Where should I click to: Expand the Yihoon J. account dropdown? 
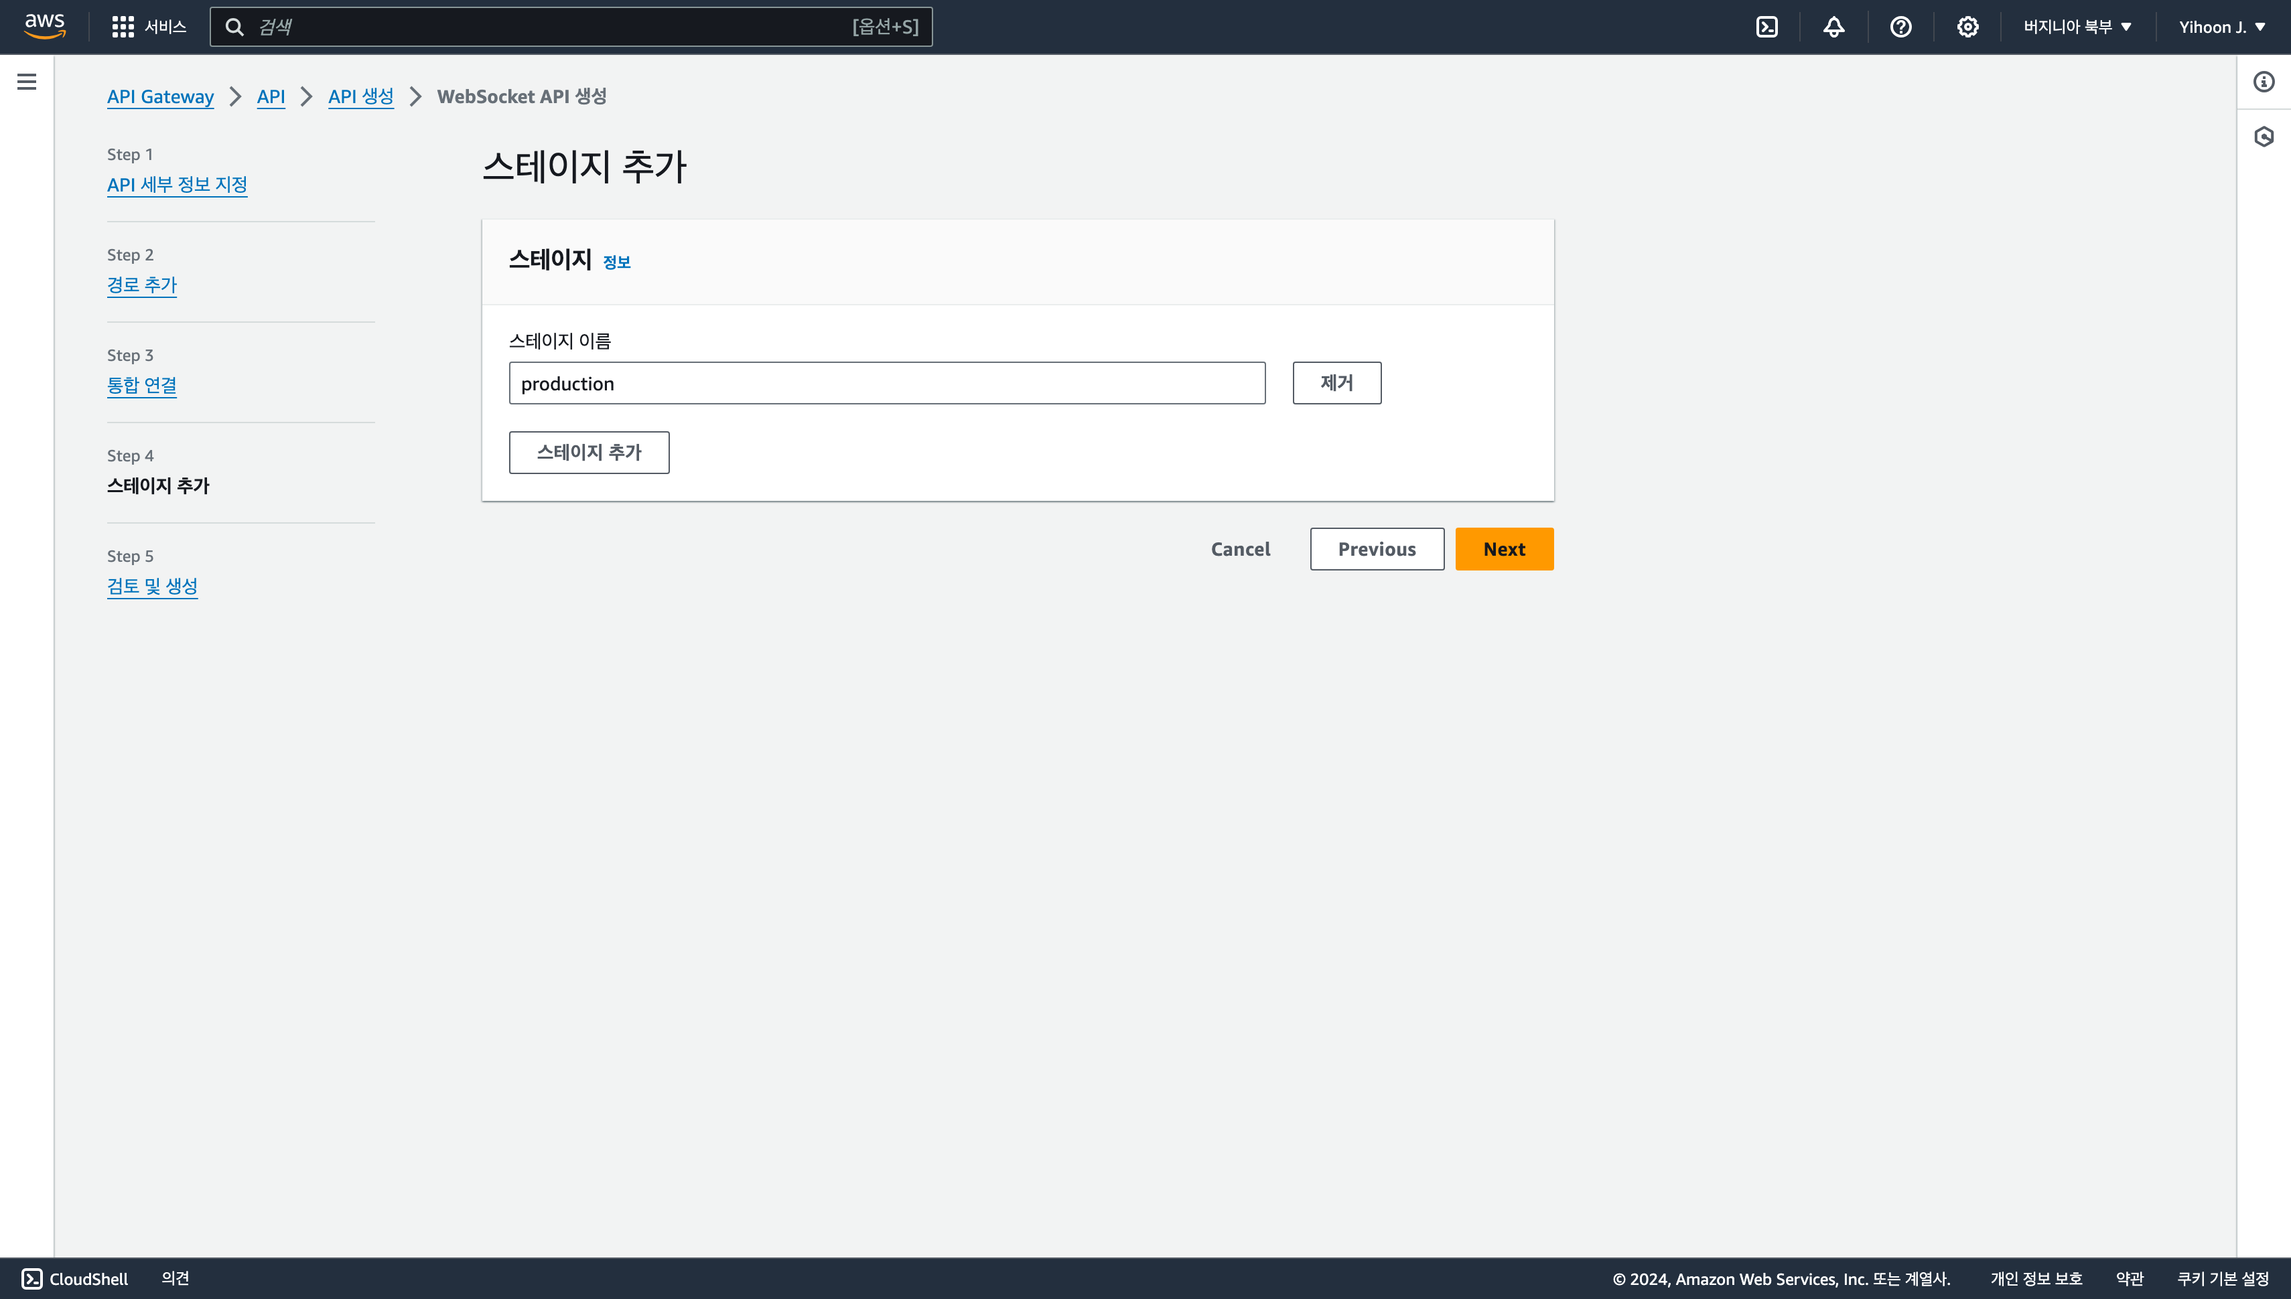pyautogui.click(x=2221, y=27)
